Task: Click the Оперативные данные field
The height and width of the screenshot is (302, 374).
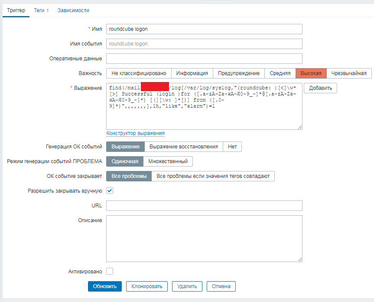Action: tap(204, 59)
